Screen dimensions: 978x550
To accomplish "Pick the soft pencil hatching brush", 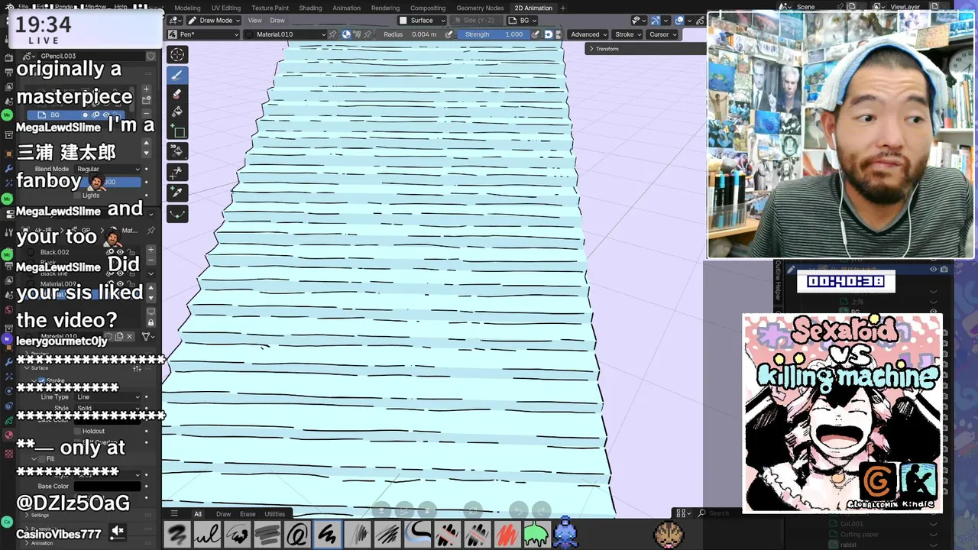I will (x=358, y=534).
